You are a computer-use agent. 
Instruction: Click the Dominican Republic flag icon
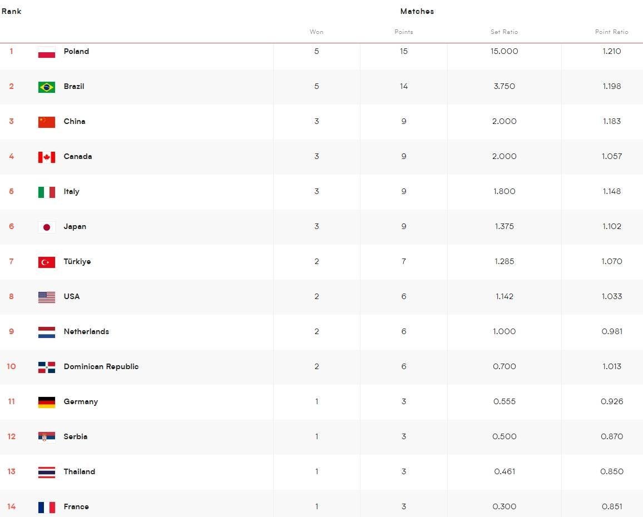(x=47, y=367)
